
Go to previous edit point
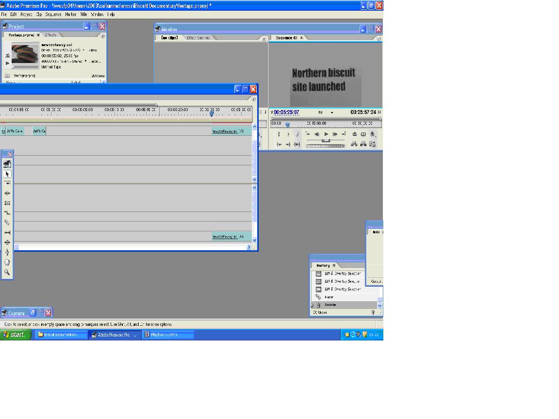click(308, 134)
